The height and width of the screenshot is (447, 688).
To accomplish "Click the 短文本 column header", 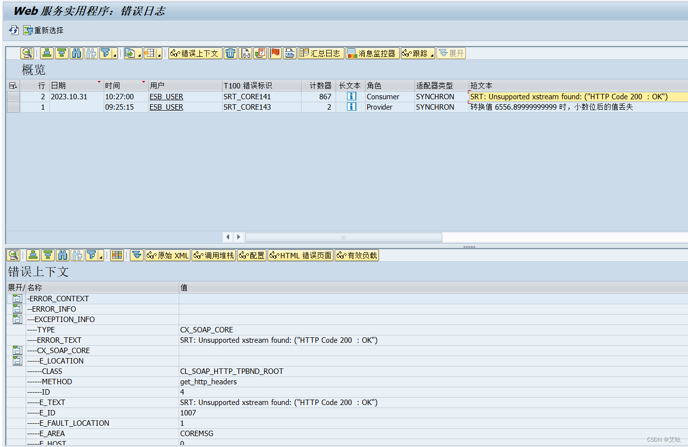I will 578,85.
